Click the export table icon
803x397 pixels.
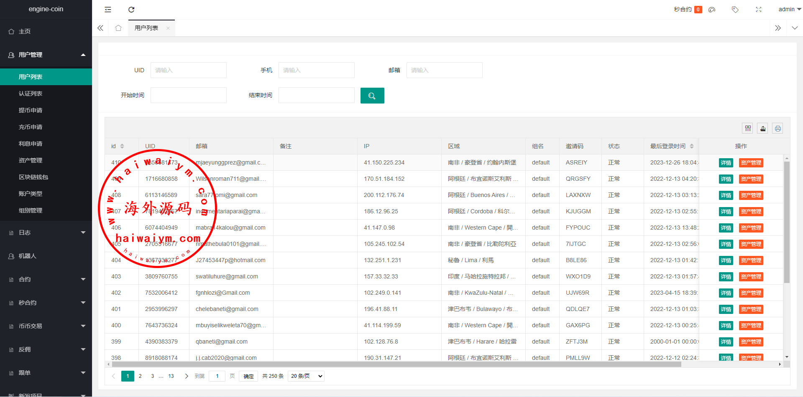pyautogui.click(x=763, y=129)
